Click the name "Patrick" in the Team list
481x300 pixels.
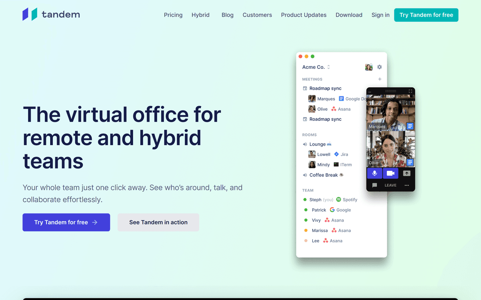click(x=319, y=210)
